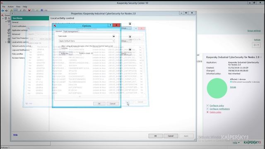Open the Action menu
This screenshot has width=265, height=149.
pyautogui.click(x=10, y=7)
